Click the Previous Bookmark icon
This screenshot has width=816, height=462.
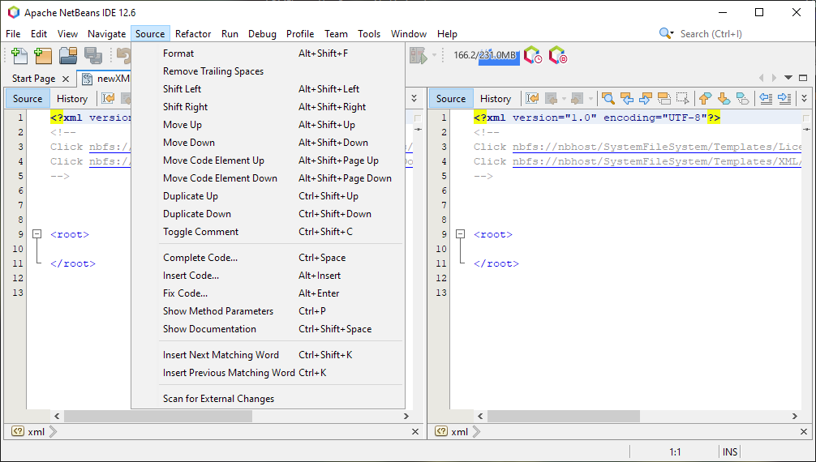click(x=705, y=98)
